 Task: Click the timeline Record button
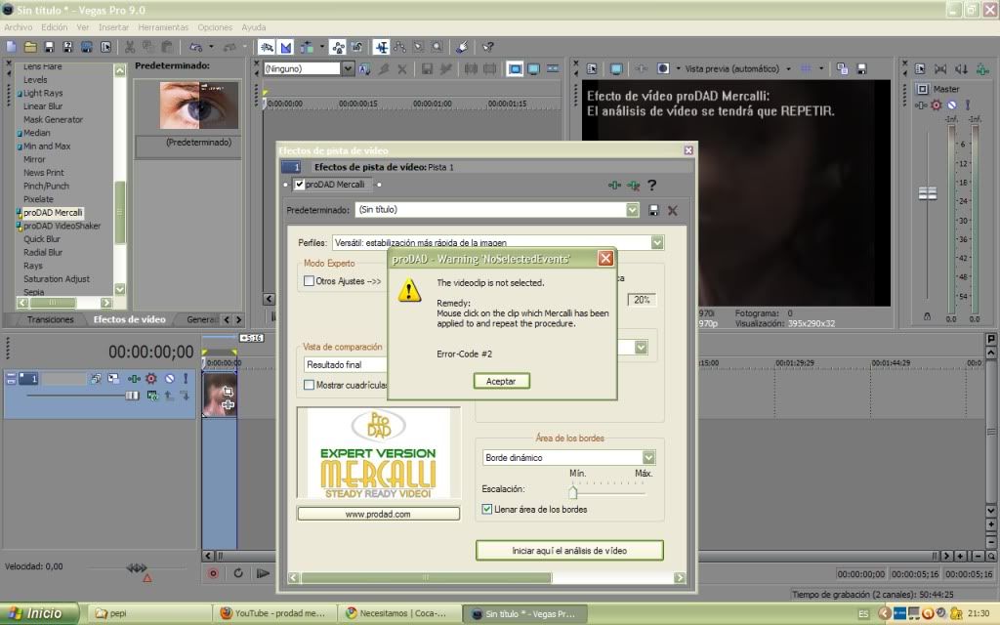[214, 574]
